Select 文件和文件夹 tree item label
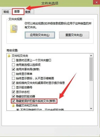Screen dimensions: 100x137 tap(20, 56)
